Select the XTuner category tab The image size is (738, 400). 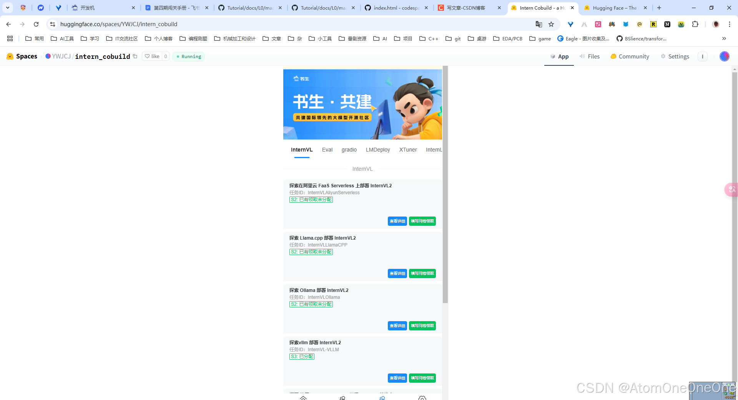coord(408,150)
